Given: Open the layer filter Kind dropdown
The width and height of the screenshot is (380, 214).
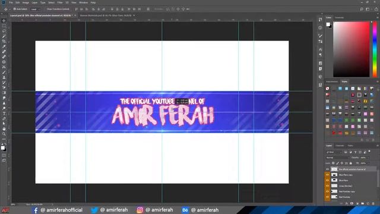Looking at the screenshot, I should point(334,152).
